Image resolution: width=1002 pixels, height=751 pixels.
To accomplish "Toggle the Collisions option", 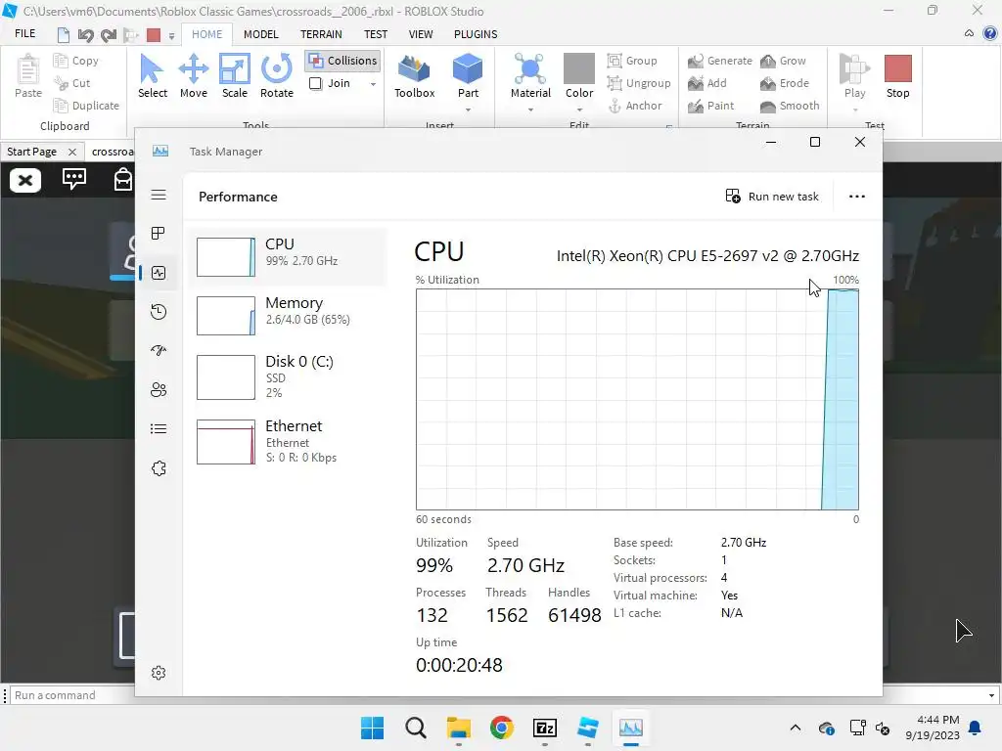I will pos(343,61).
